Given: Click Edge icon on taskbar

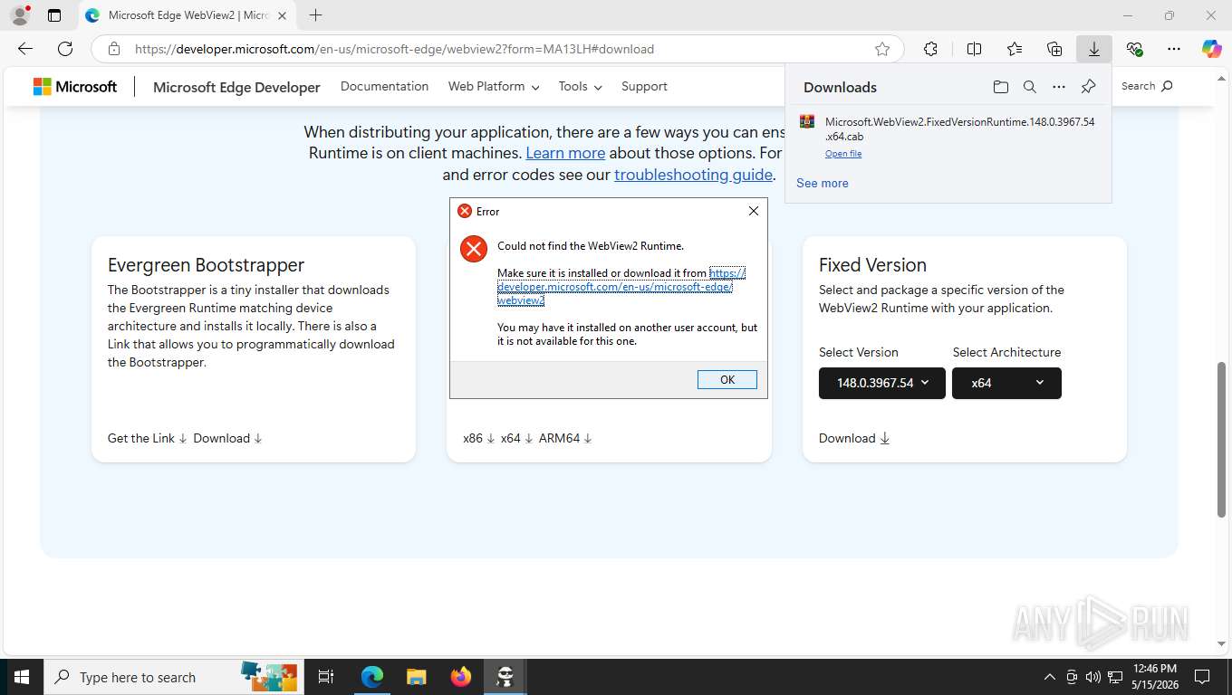Looking at the screenshot, I should (x=372, y=677).
